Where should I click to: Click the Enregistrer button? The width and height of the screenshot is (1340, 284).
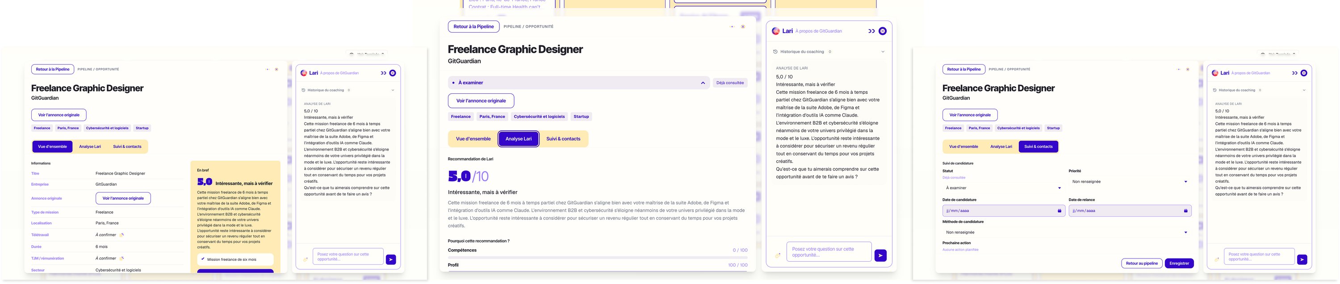pyautogui.click(x=1179, y=263)
